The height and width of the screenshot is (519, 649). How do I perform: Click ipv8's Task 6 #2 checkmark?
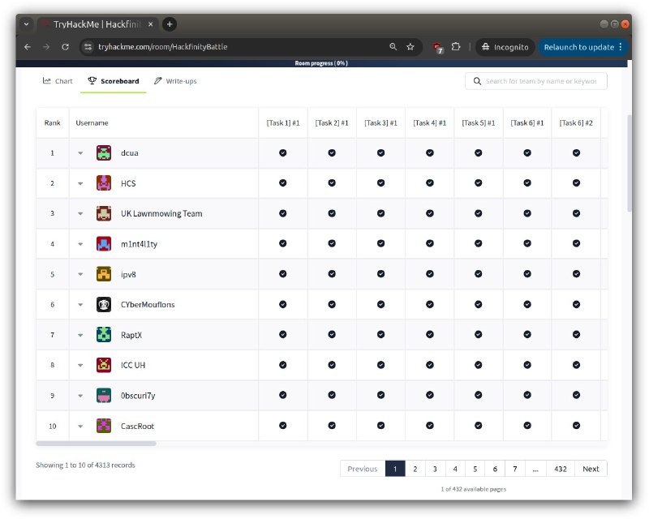tap(576, 274)
